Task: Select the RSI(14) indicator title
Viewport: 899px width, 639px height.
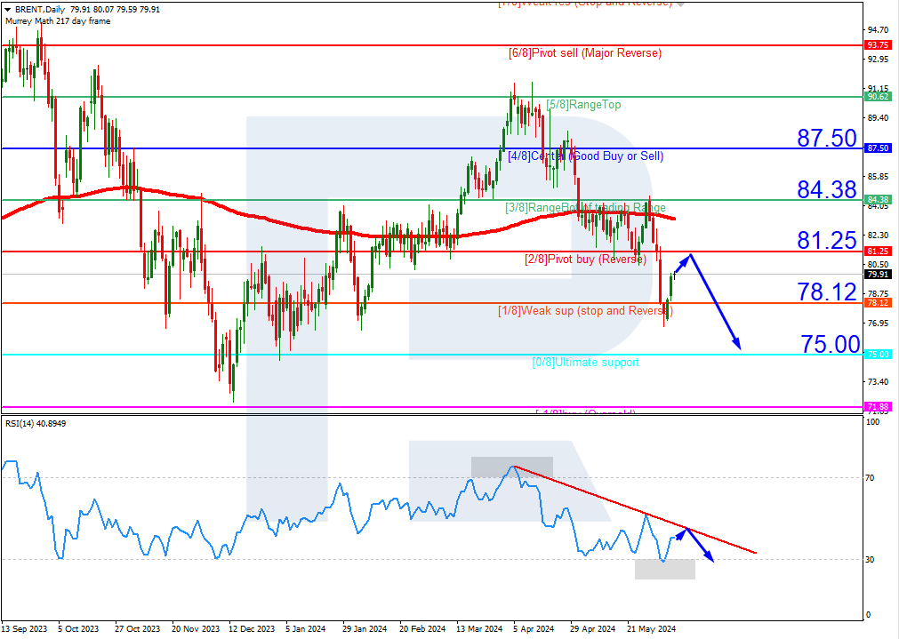Action: tap(36, 424)
